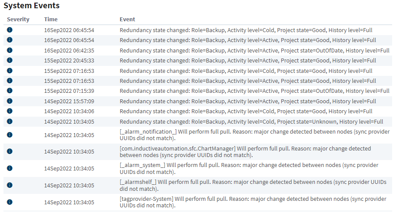Select 16Sep2022 06:42:35 OutOfDate event text
Screen dimensions: 396x216
coord(254,50)
